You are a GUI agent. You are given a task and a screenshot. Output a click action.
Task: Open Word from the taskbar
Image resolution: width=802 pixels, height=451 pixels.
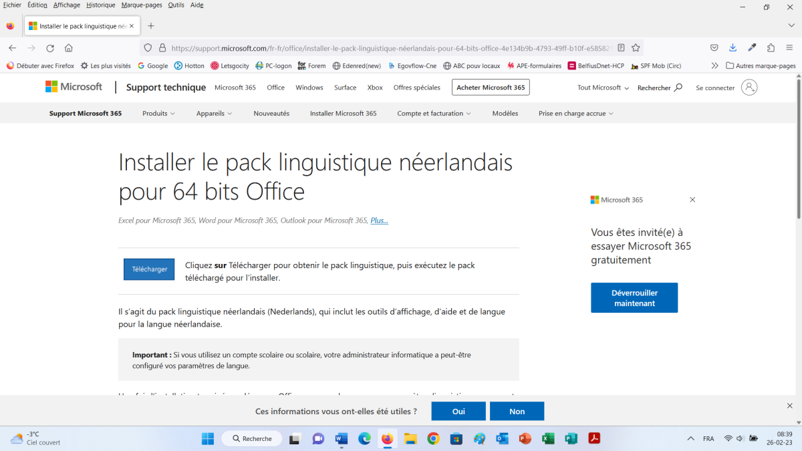(x=342, y=439)
